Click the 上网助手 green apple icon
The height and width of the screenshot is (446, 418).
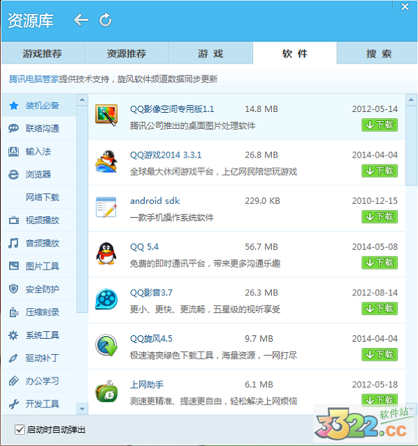[106, 391]
